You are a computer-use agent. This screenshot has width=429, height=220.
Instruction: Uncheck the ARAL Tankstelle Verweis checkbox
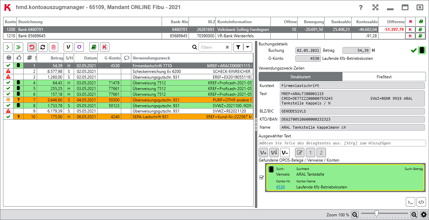pos(261,177)
